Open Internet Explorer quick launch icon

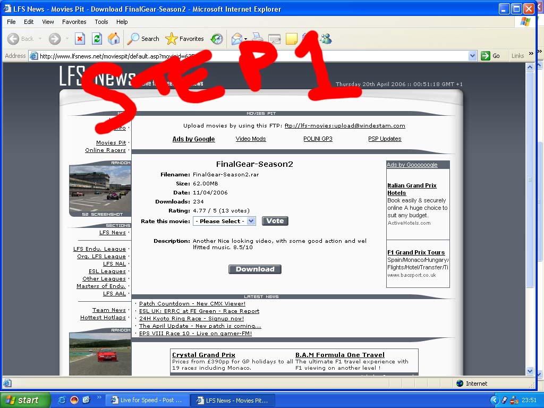point(62,400)
